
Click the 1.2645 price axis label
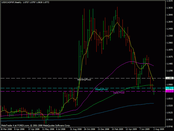(170, 22)
